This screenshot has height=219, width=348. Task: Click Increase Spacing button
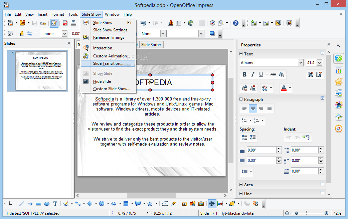pos(244,137)
